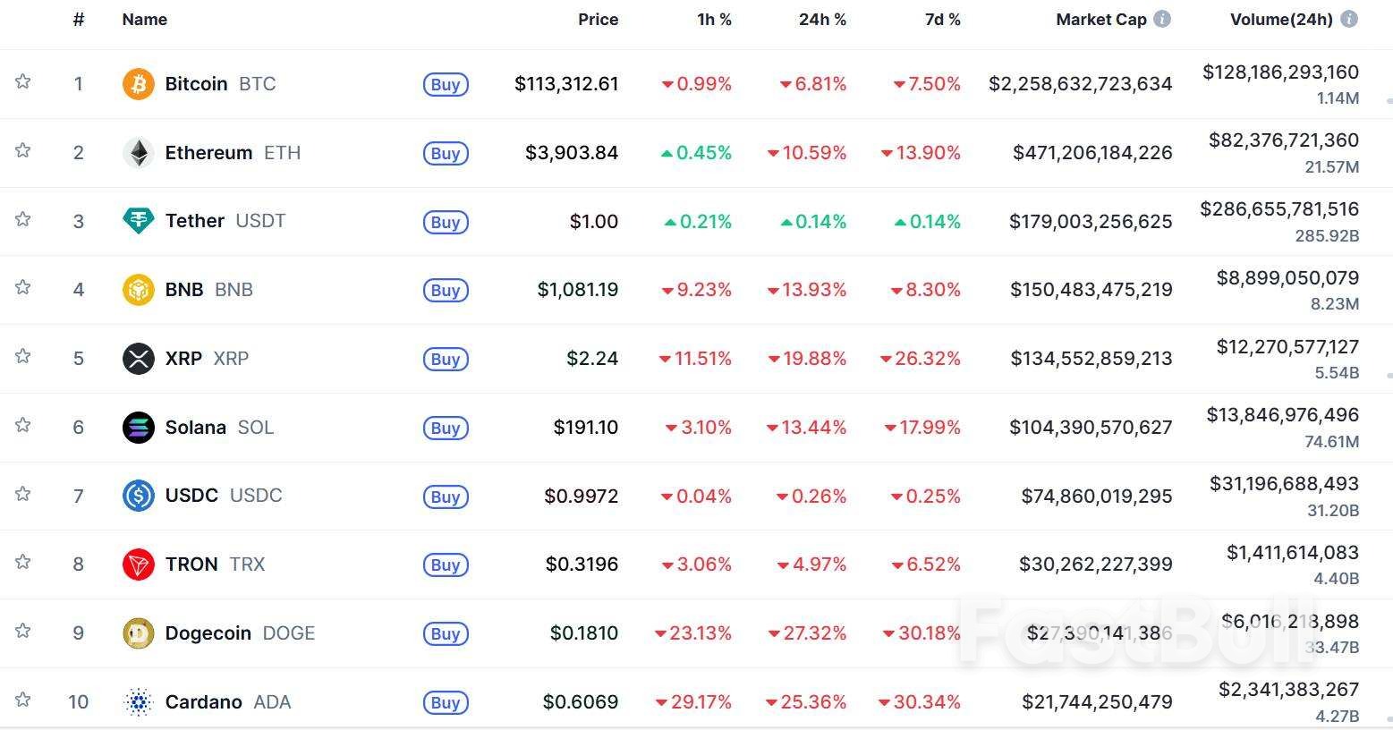Star Cardano for the watchlist
1393x730 pixels.
pos(23,700)
